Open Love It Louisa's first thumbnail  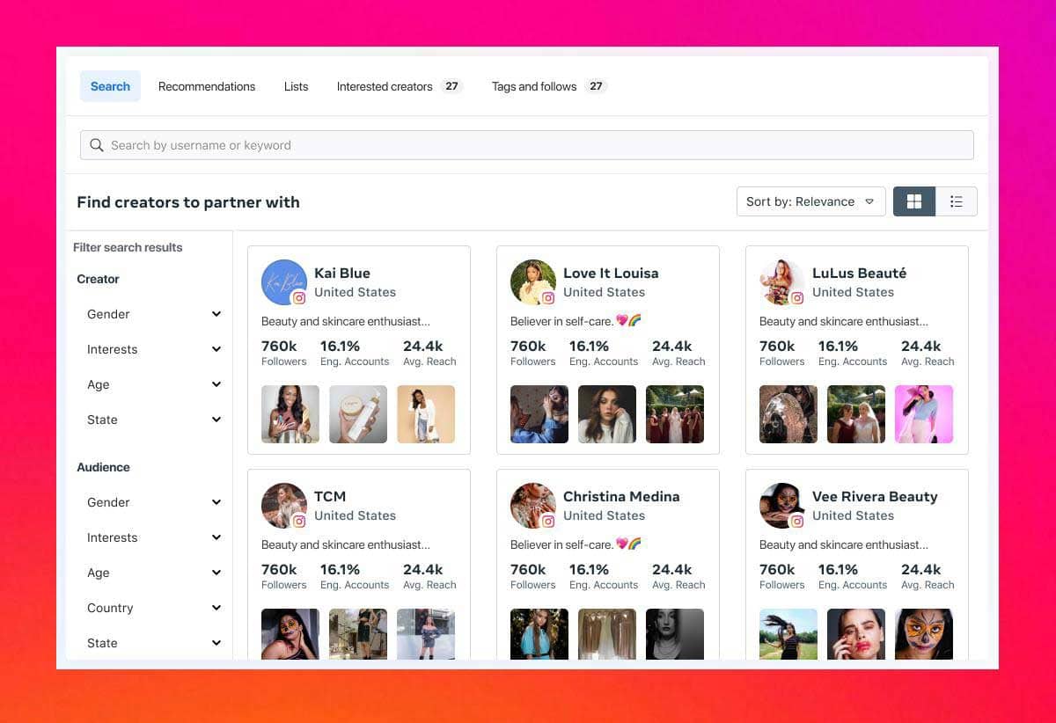tap(539, 414)
